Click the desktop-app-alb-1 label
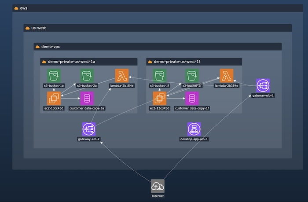The height and width of the screenshot is (202, 308). pos(194,139)
